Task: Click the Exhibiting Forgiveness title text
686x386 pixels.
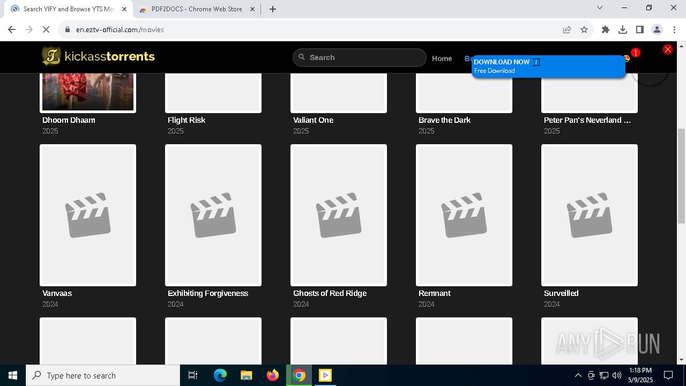Action: [x=208, y=293]
